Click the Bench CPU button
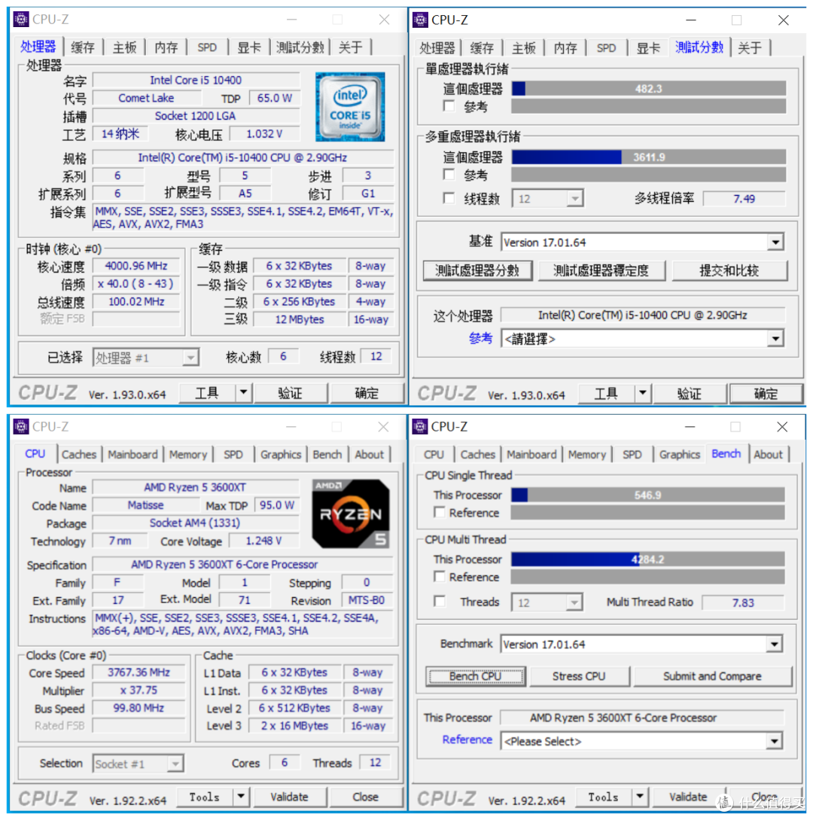 [475, 676]
